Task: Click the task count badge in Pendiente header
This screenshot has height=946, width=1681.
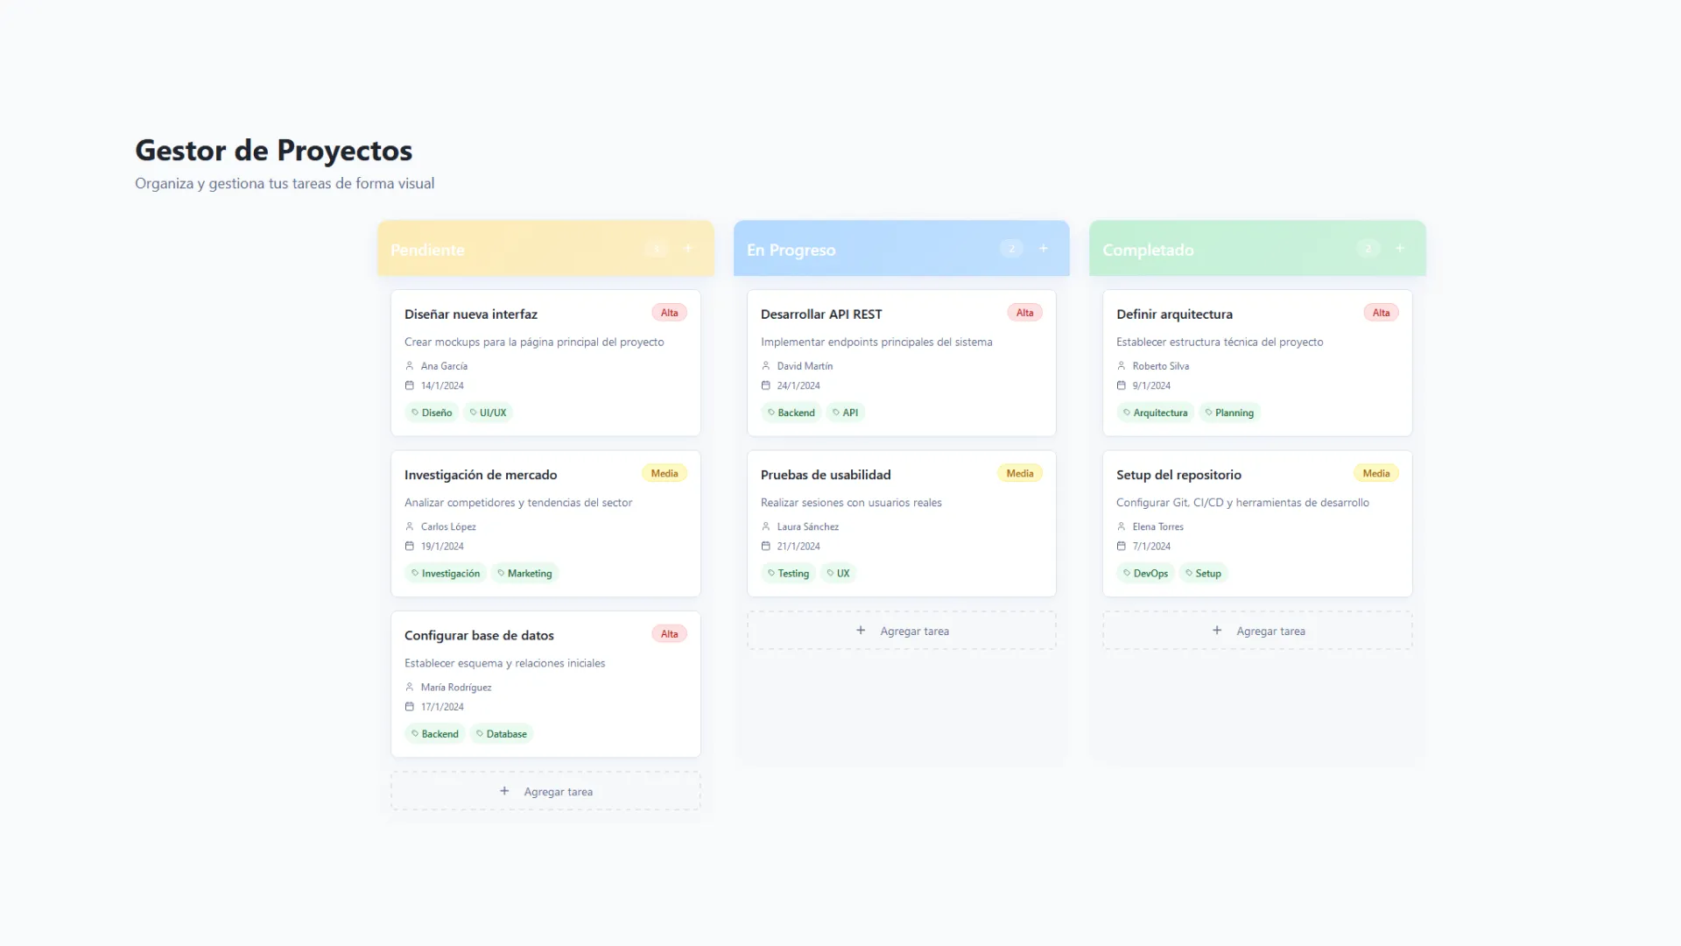Action: click(656, 249)
